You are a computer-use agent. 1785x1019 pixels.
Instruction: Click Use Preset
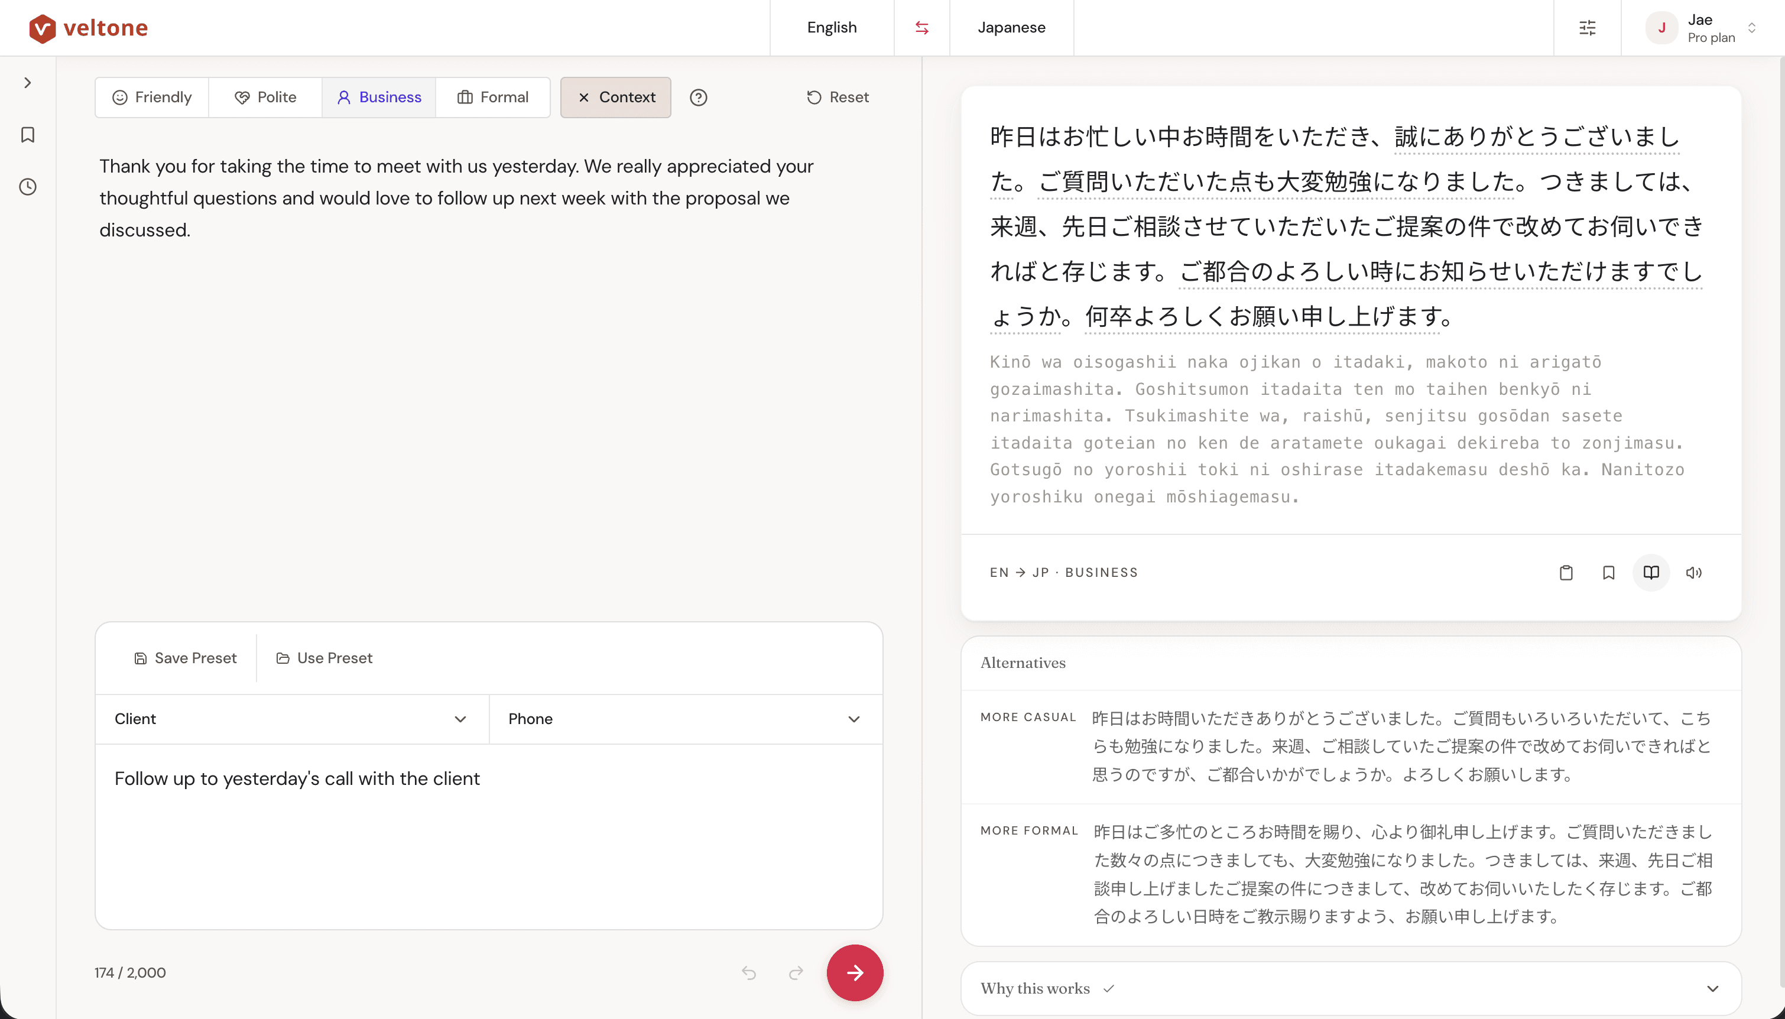(324, 658)
